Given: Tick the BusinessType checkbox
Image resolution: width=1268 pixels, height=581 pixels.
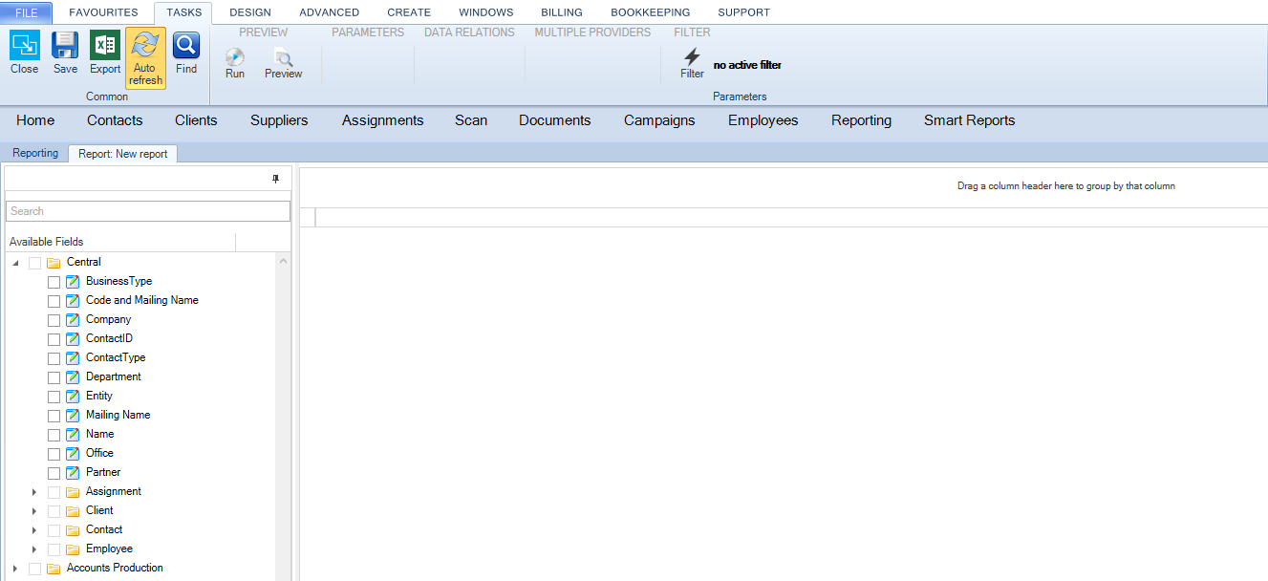Looking at the screenshot, I should 54,282.
